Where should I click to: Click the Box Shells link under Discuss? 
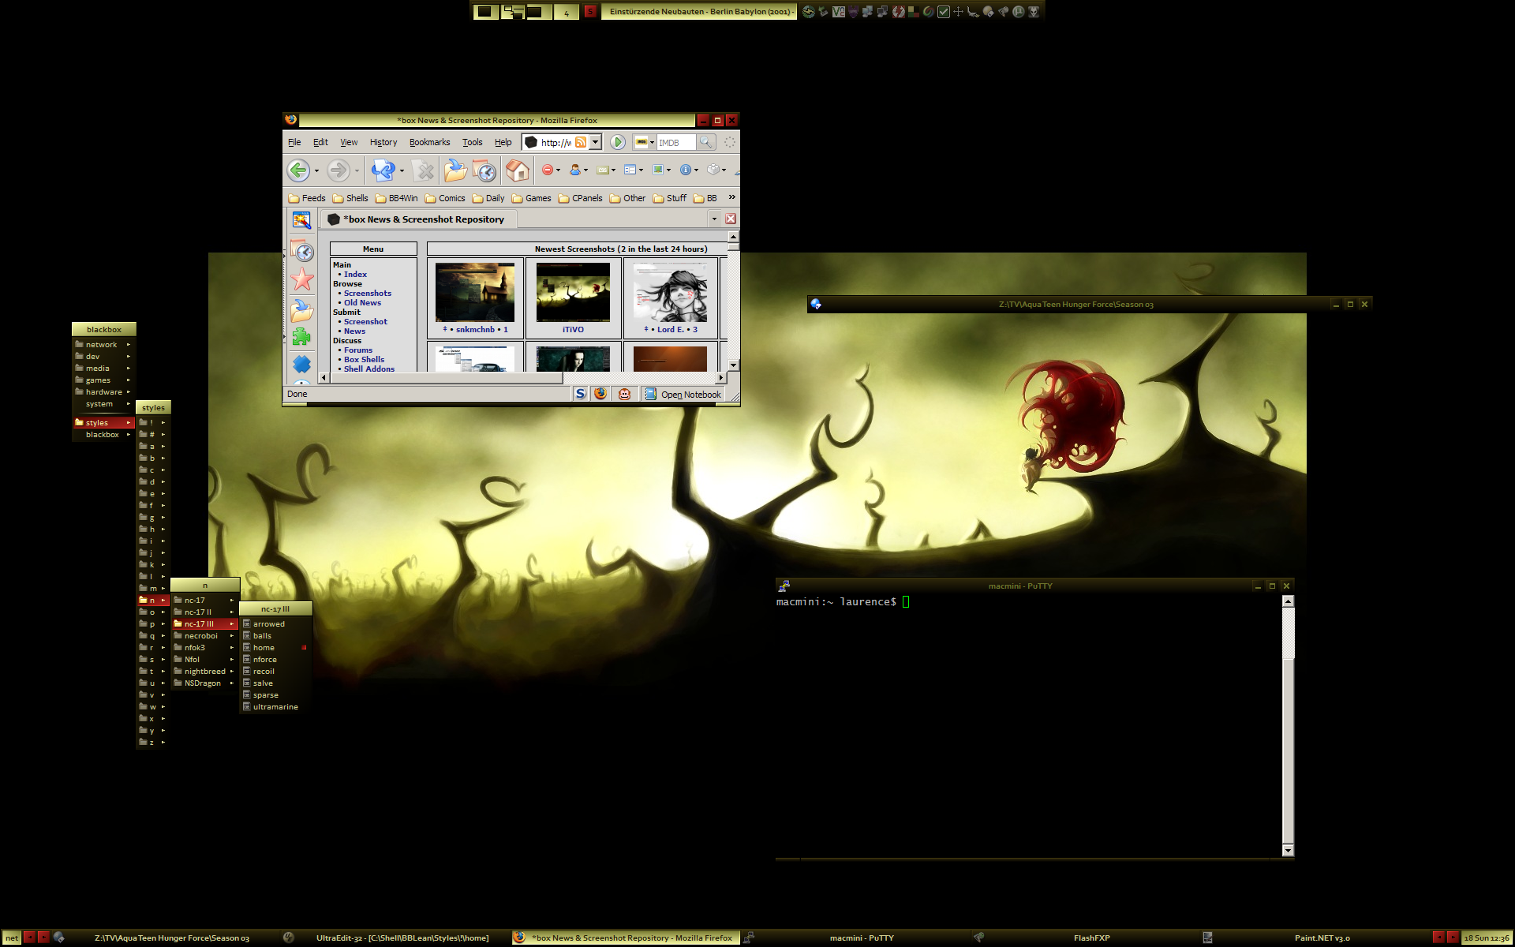coord(364,359)
